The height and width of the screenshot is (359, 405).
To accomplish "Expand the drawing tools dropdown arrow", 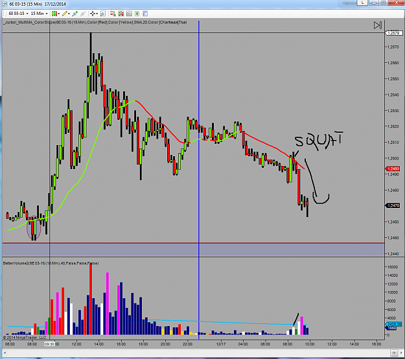I will (69, 14).
